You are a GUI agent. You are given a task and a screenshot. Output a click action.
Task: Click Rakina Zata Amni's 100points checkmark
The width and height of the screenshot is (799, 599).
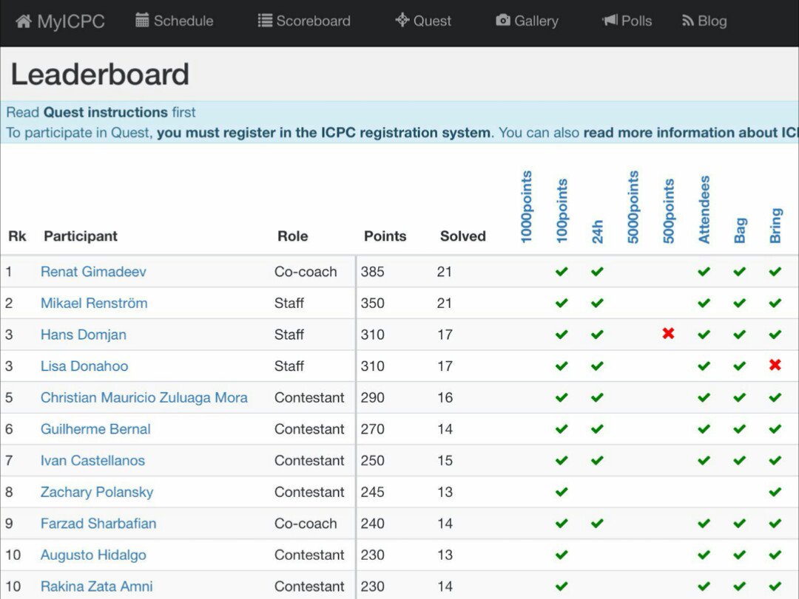click(x=562, y=586)
